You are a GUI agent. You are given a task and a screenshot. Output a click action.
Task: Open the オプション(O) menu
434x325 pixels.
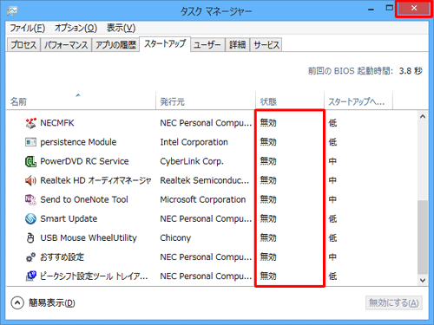76,28
